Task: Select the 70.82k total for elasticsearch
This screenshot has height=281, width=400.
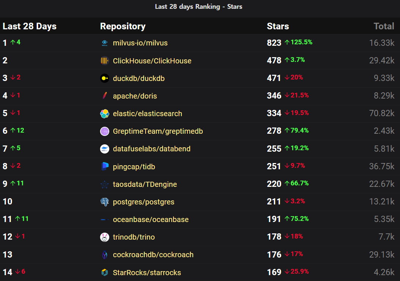Action: point(382,113)
